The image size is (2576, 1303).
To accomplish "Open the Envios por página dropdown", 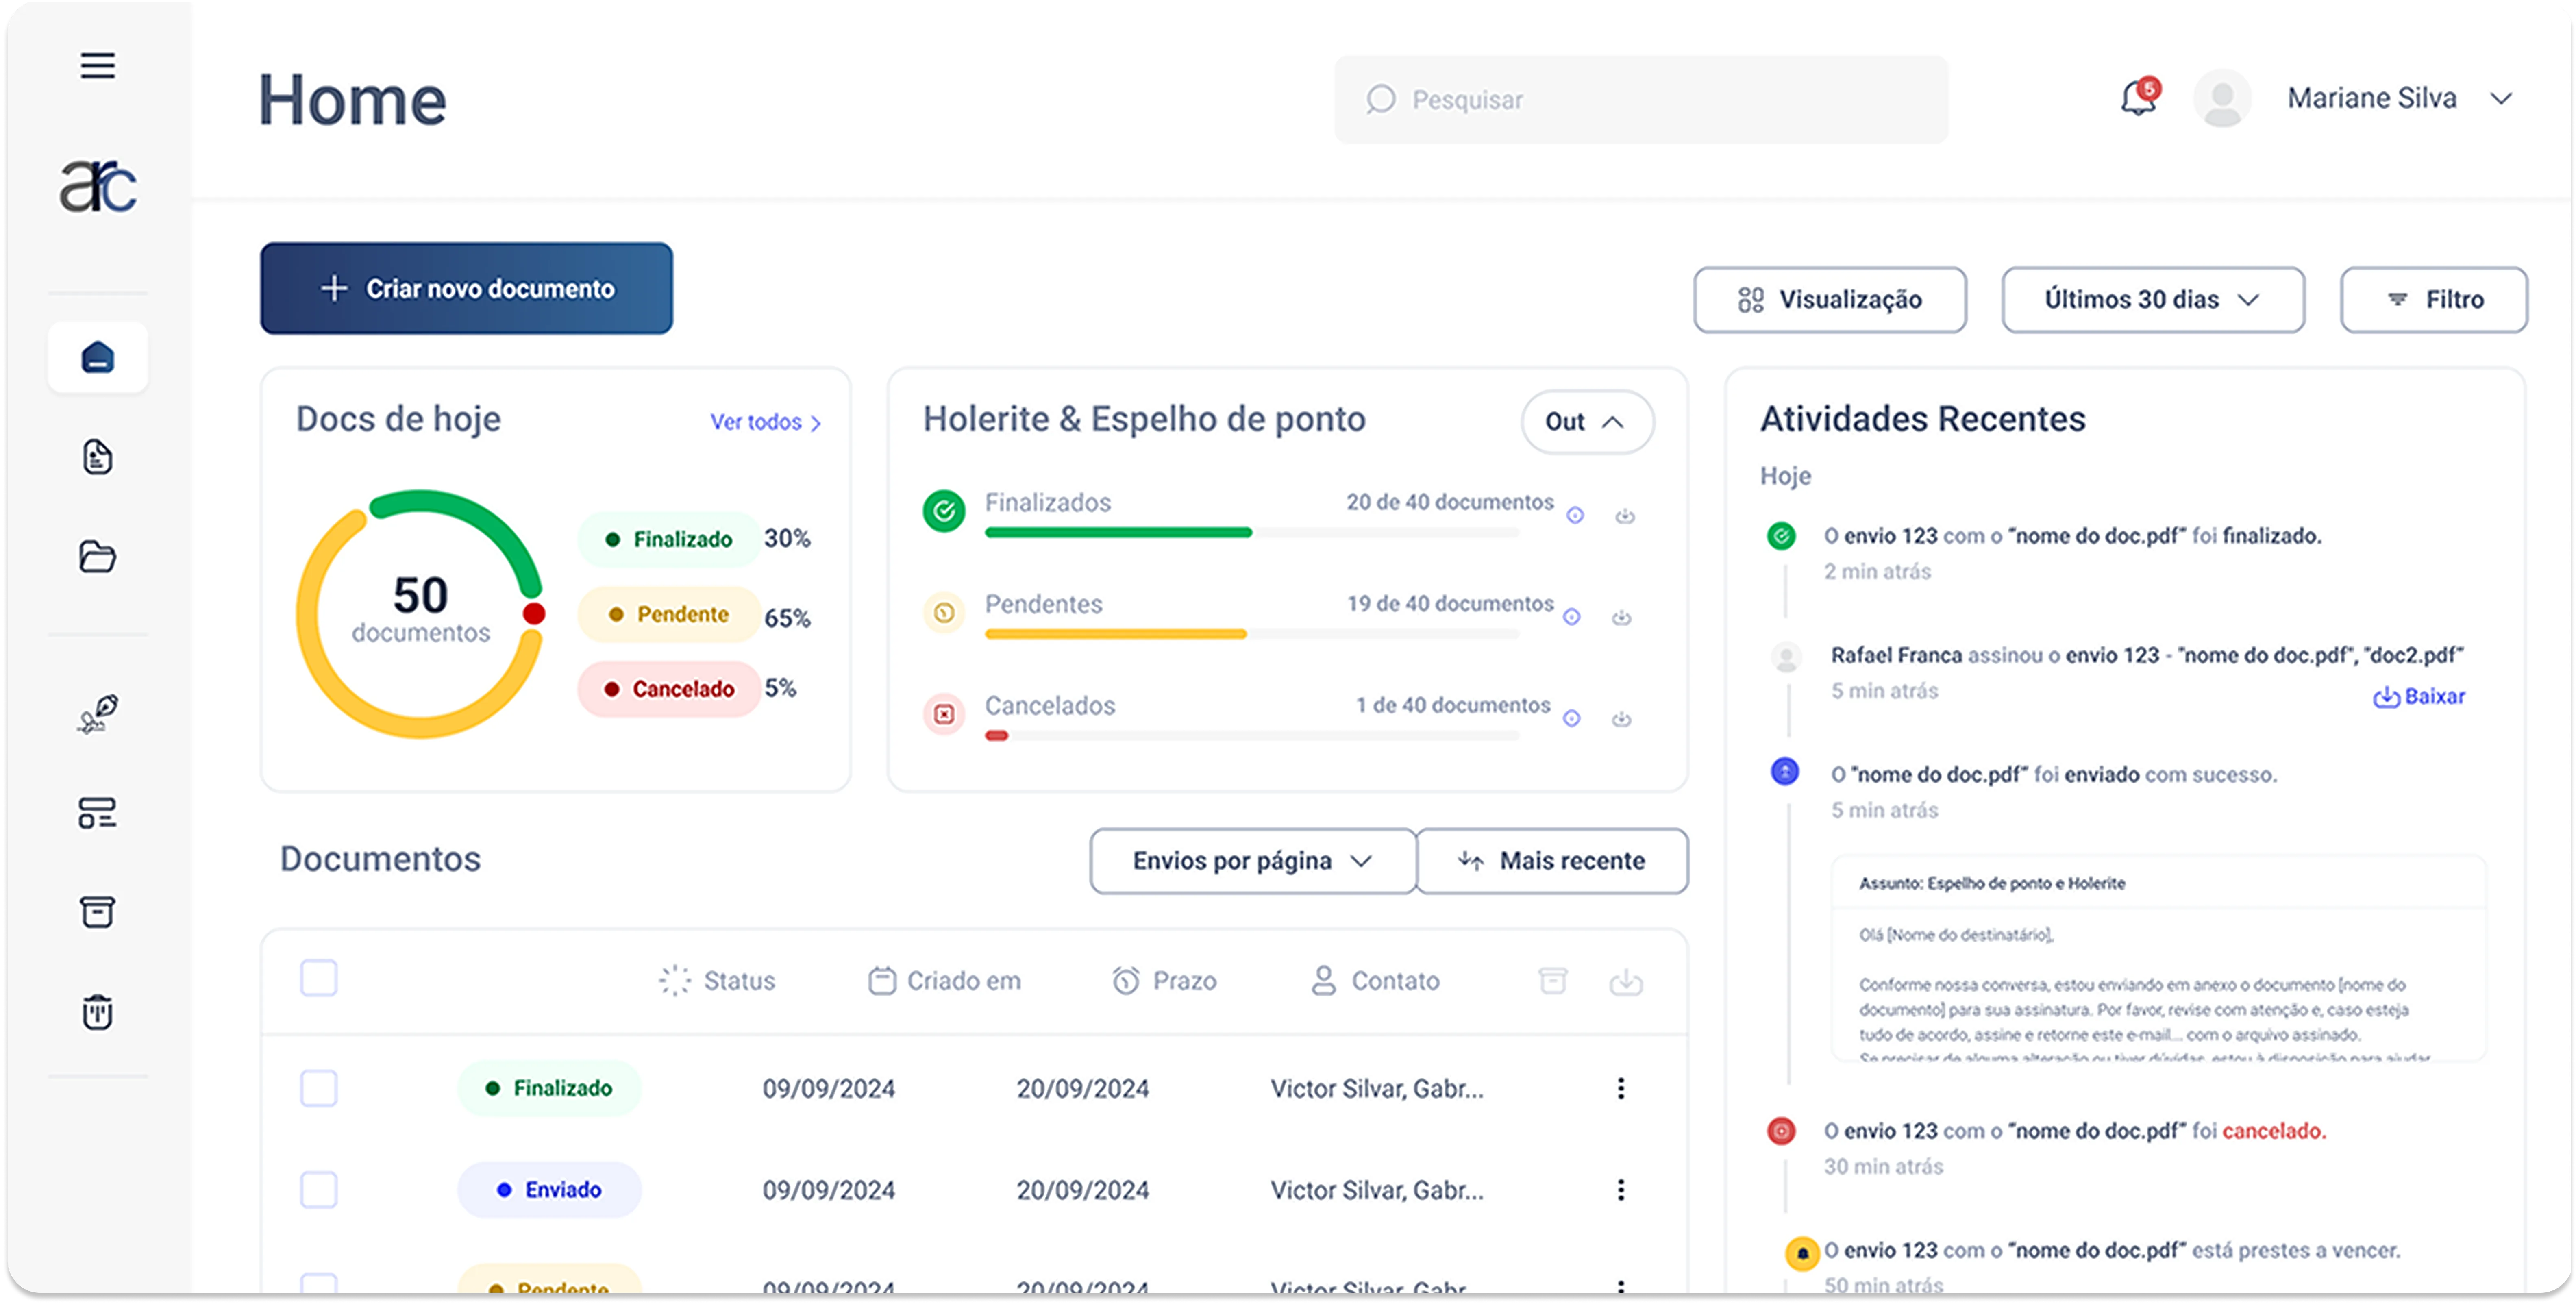I will point(1253,861).
